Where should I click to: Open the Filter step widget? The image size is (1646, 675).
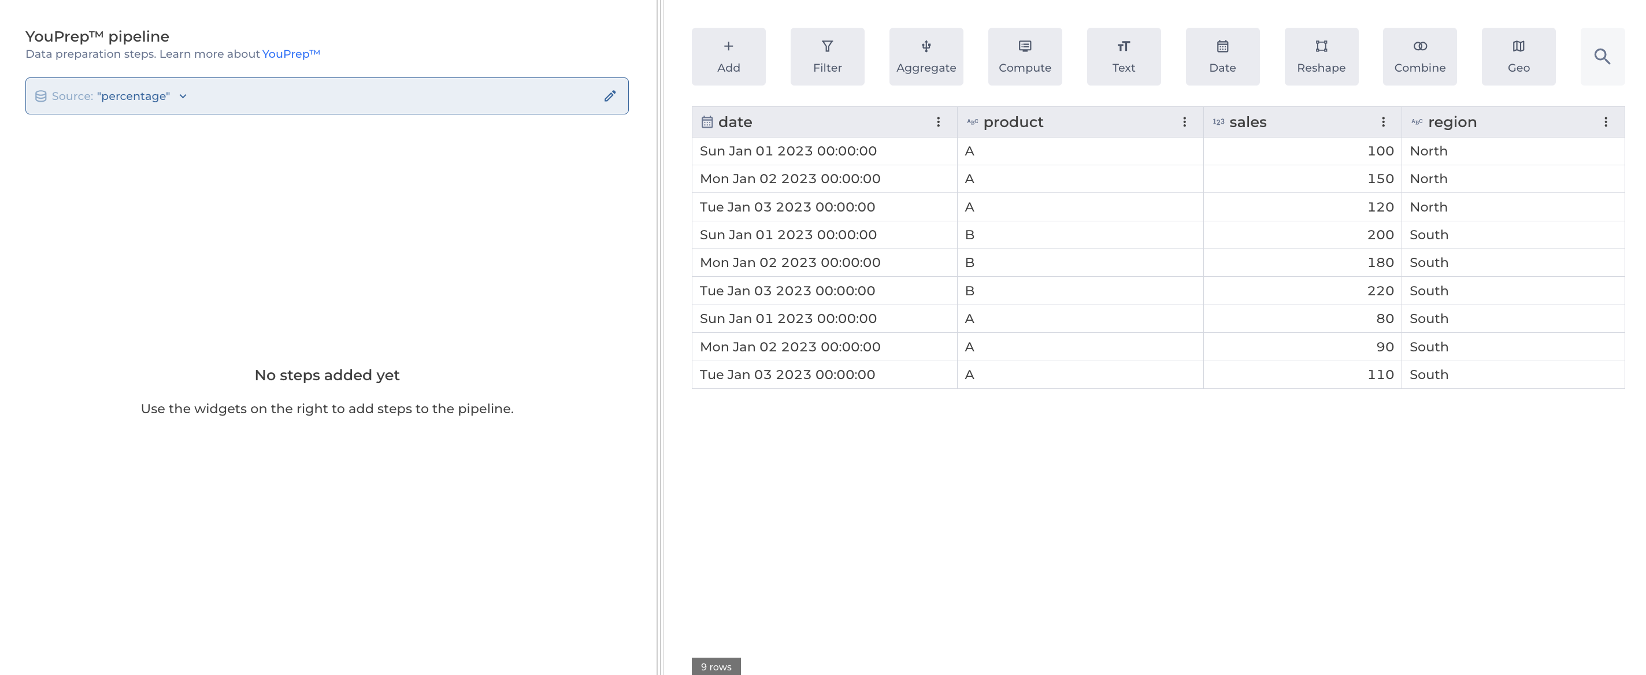pyautogui.click(x=827, y=56)
